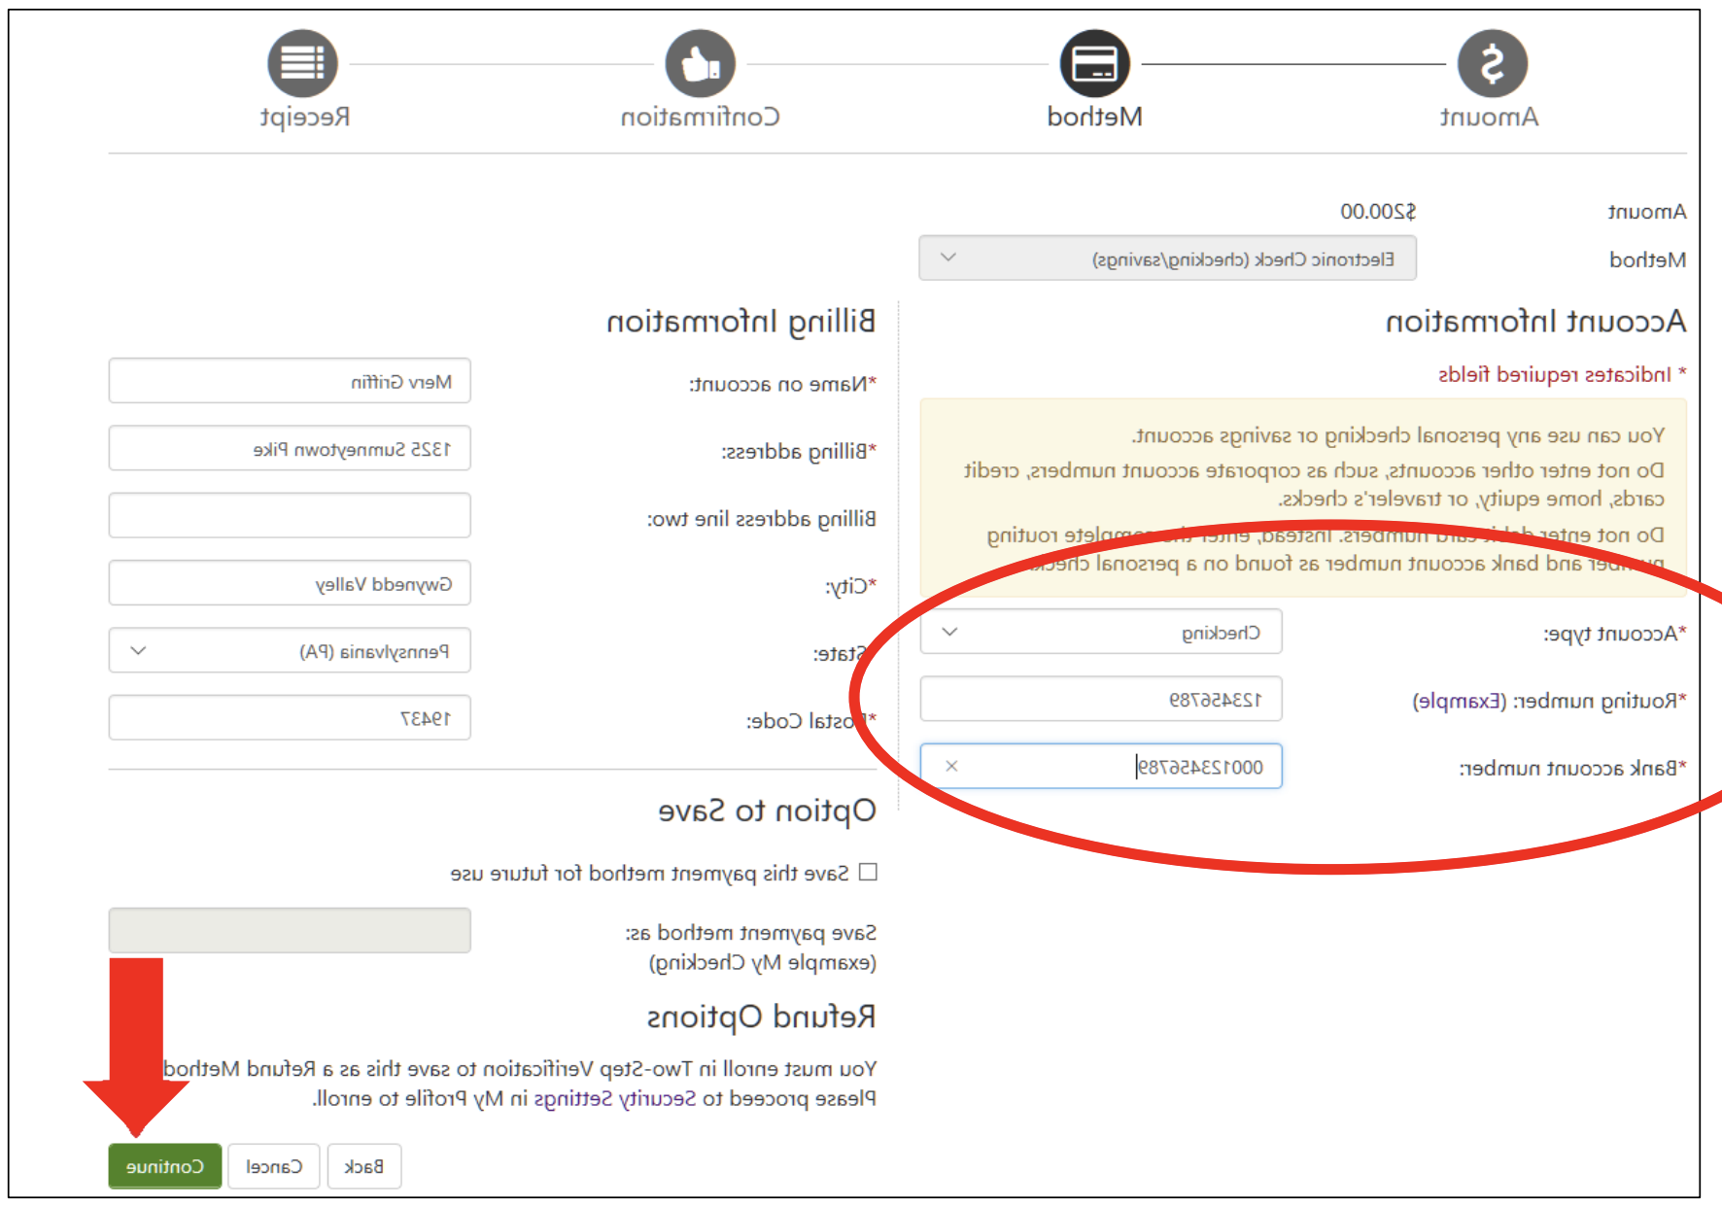Click the Indicates required fields note
The height and width of the screenshot is (1207, 1722).
tap(1562, 374)
